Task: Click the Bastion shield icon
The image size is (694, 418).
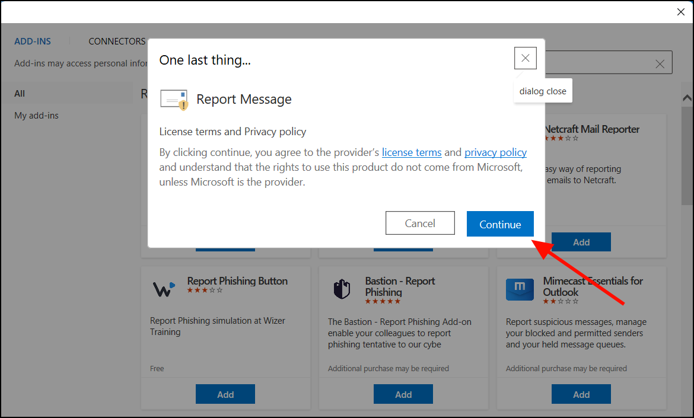Action: click(342, 289)
